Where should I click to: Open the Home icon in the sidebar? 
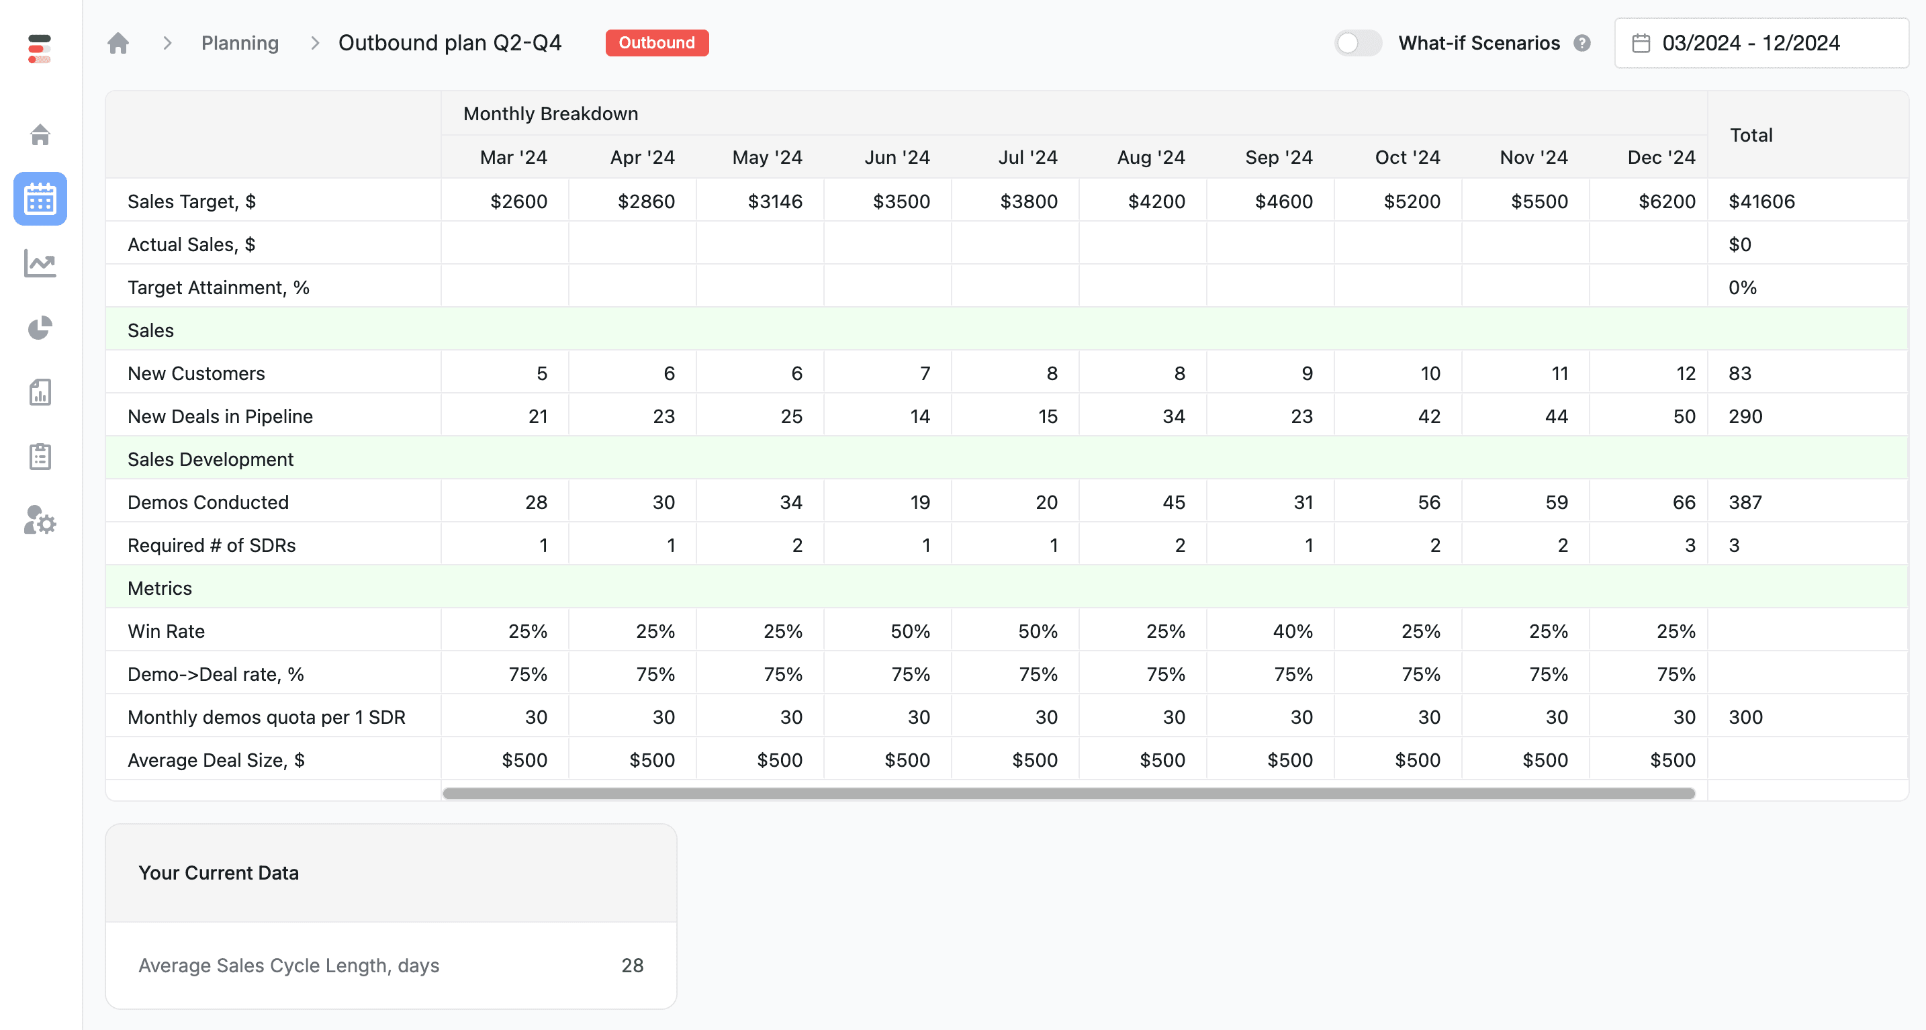point(40,134)
